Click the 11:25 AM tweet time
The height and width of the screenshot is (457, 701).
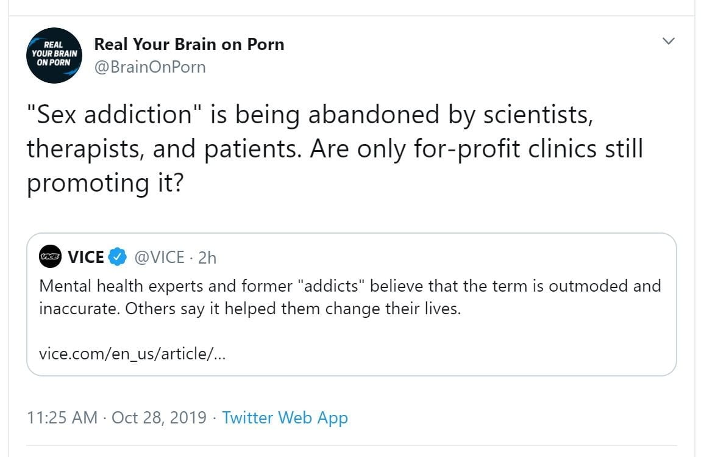(x=62, y=418)
